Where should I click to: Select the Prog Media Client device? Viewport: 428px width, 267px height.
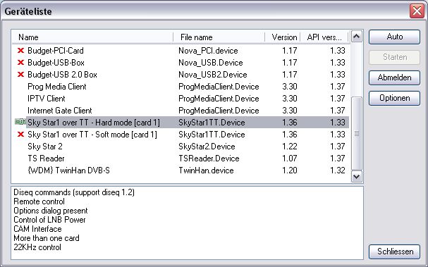[181, 87]
